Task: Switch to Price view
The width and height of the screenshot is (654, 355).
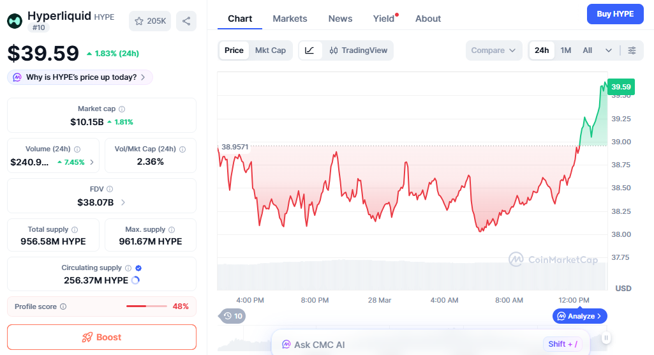Action: coord(234,50)
